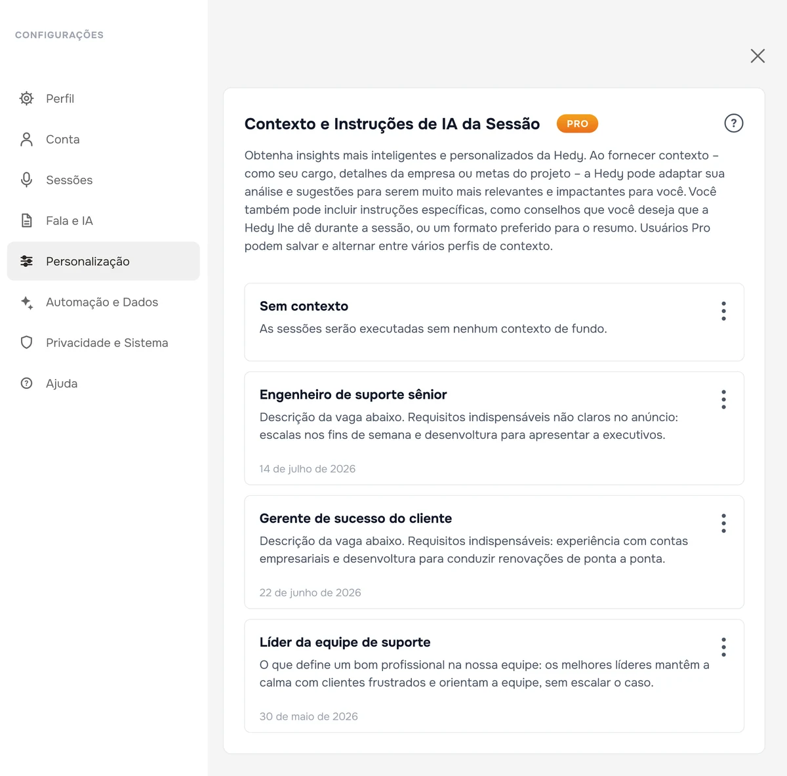
Task: Close the settings dialog with X
Action: coord(757,56)
